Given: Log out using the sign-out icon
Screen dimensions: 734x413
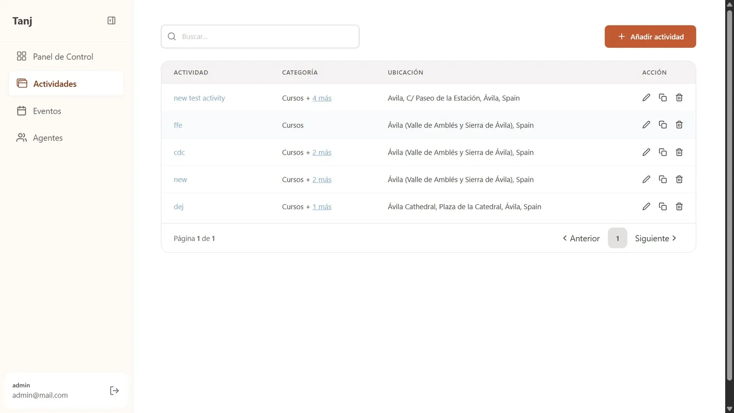Looking at the screenshot, I should click(114, 391).
